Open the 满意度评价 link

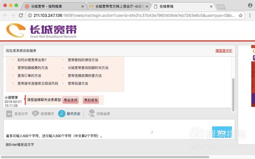(224, 51)
